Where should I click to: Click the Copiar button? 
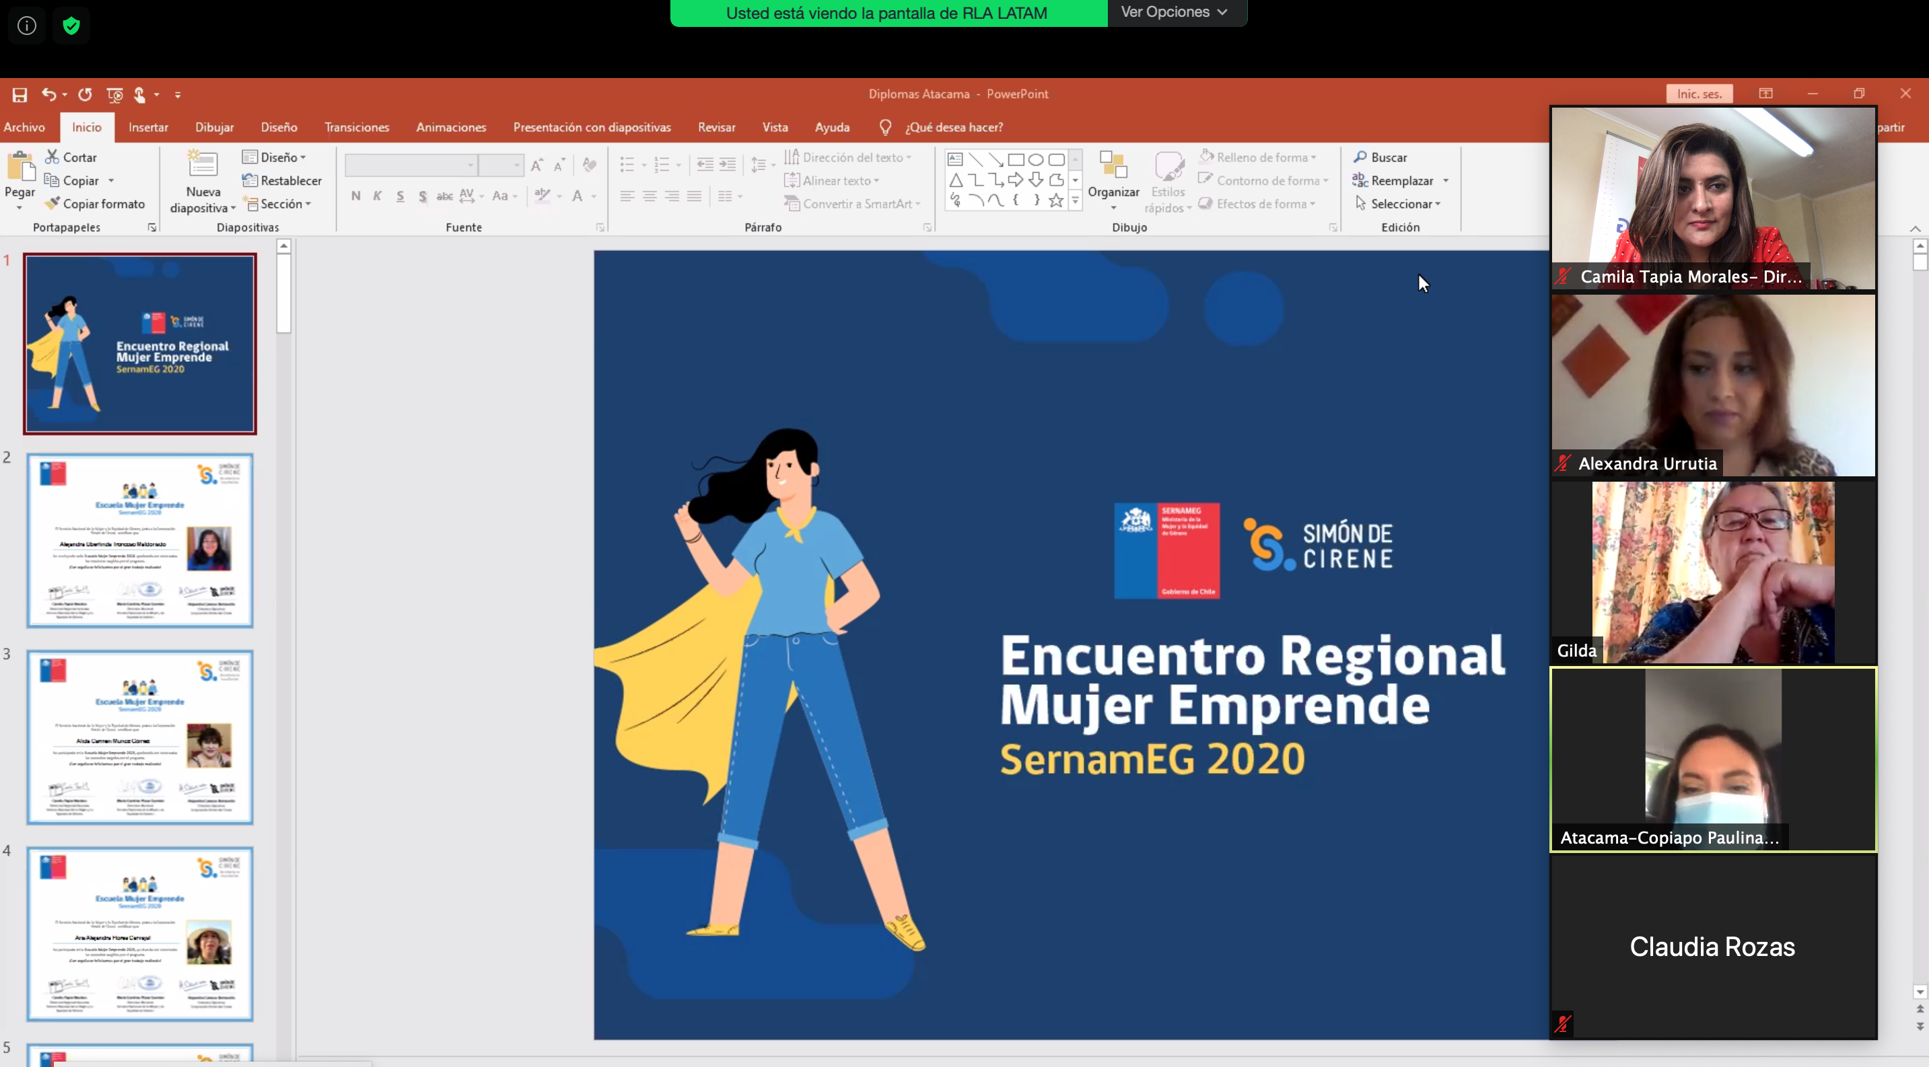(x=72, y=180)
